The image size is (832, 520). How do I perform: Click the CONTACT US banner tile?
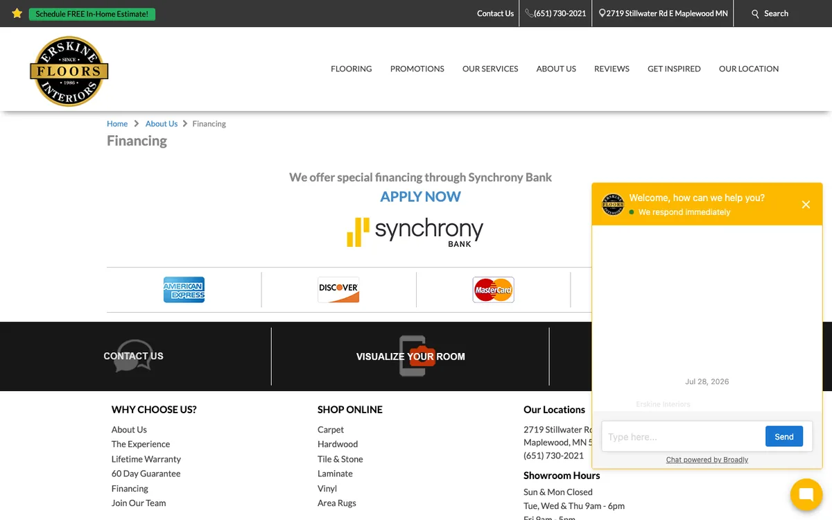coord(133,356)
